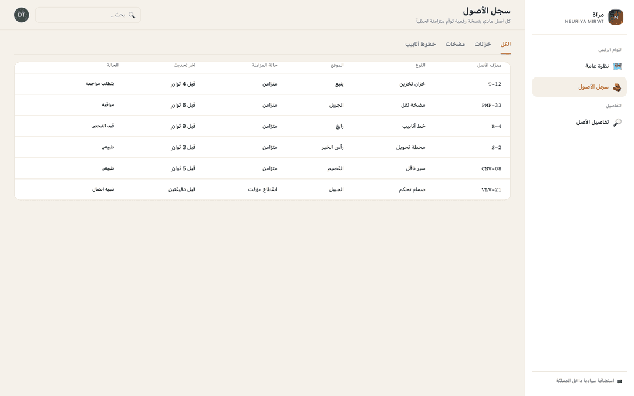634x396 pixels.
Task: Click the الحالة column header
Action: coord(112,65)
